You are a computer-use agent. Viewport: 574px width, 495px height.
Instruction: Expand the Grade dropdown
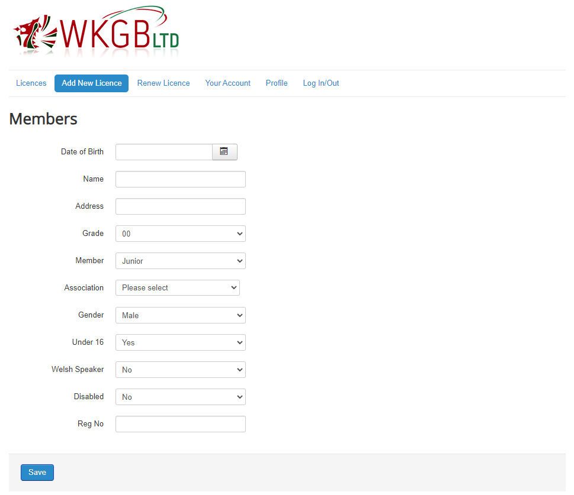pos(180,234)
